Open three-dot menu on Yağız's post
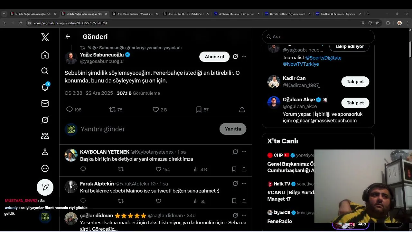Viewport: 412px width, 232px height. point(244,57)
